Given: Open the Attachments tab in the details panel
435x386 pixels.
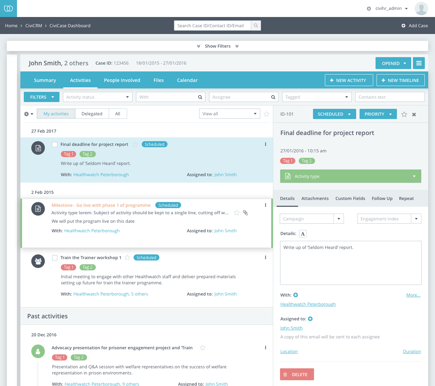Looking at the screenshot, I should (315, 198).
